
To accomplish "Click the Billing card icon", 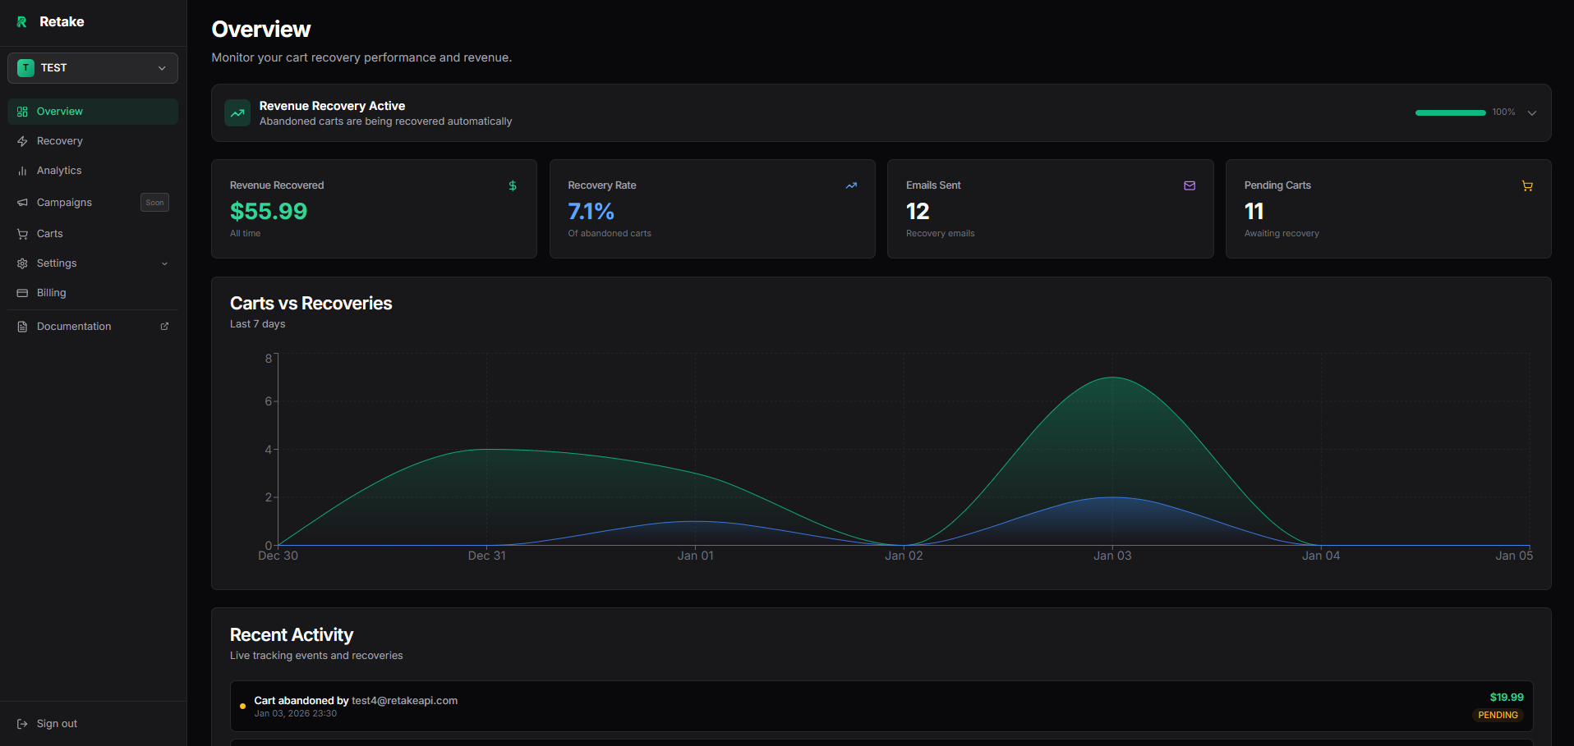I will (x=22, y=292).
